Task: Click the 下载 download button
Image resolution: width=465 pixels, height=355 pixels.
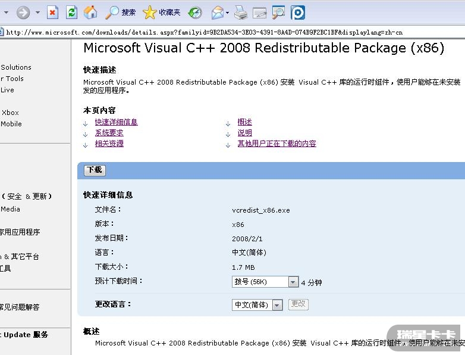Action: point(95,170)
